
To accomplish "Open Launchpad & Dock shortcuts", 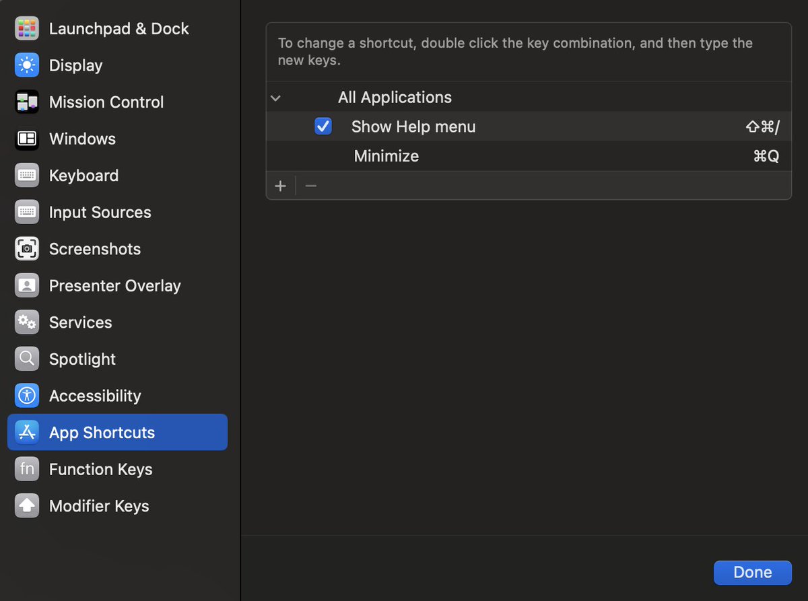I will pyautogui.click(x=119, y=28).
